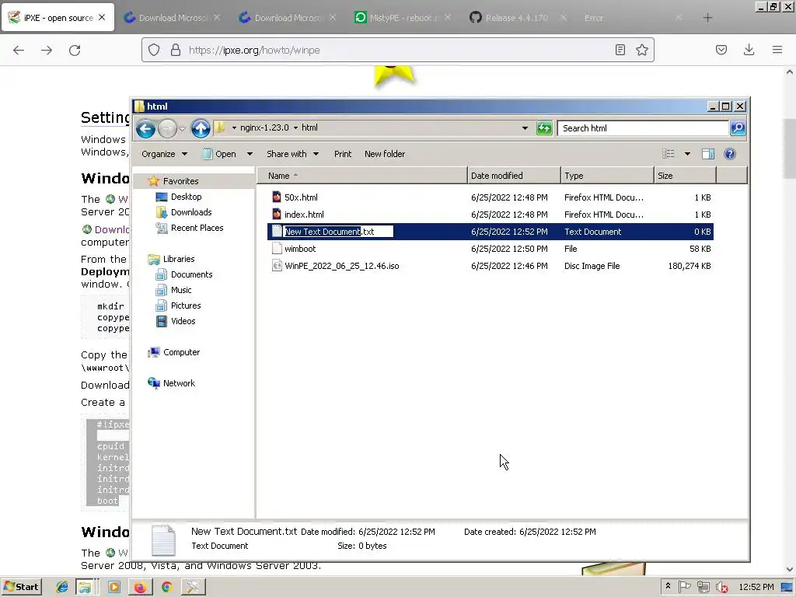Open Firefox Pocket save icon
The image size is (796, 597).
pyautogui.click(x=721, y=50)
